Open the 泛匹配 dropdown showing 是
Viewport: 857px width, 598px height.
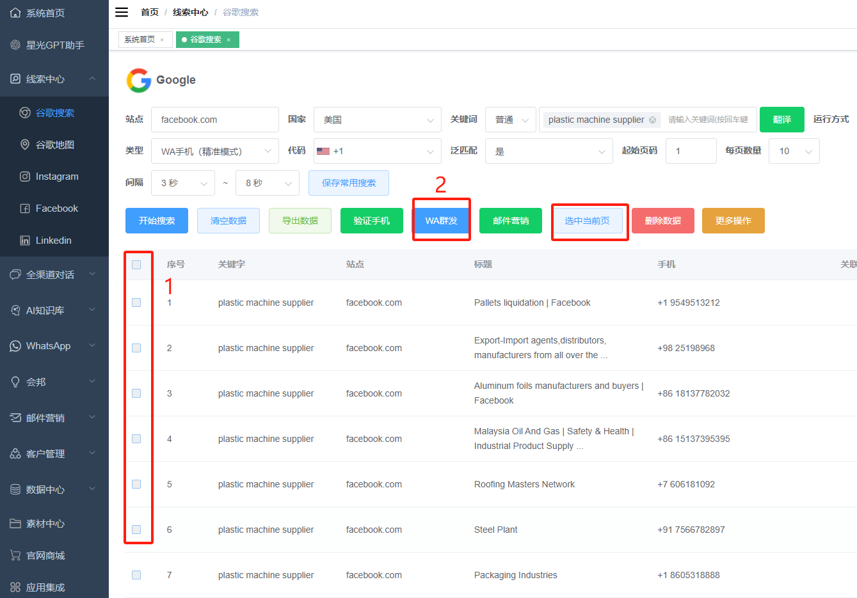(x=549, y=151)
